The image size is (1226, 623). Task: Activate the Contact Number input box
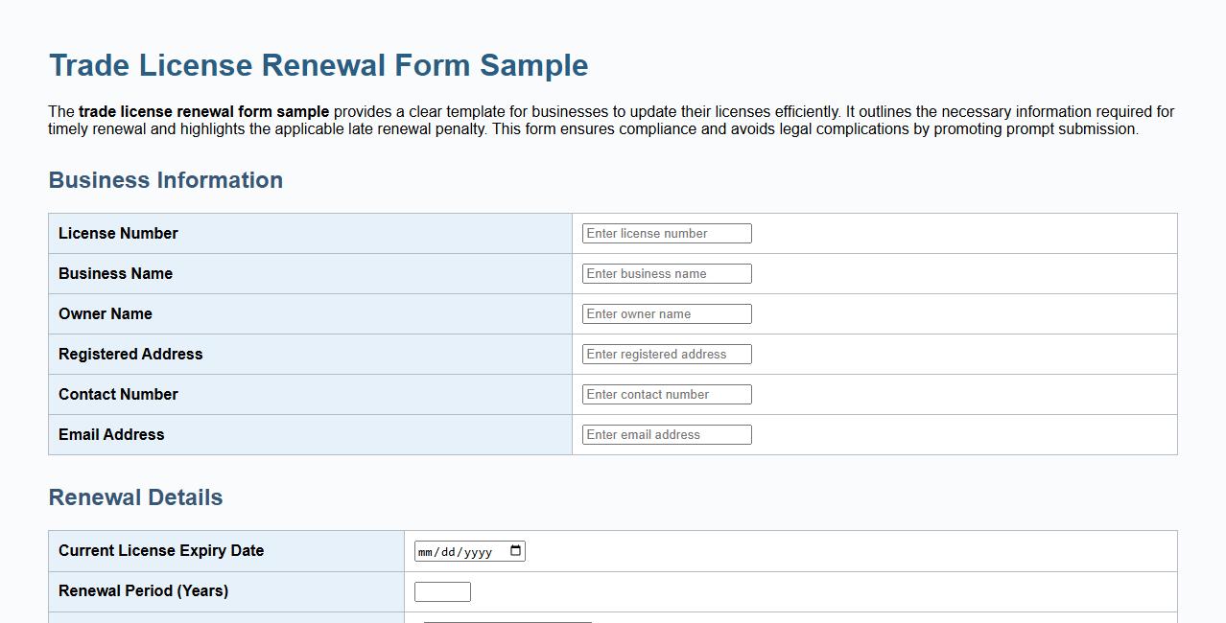coord(666,394)
